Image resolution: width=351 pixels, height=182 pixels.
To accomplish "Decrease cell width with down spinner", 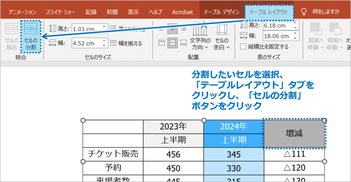I will click(104, 45).
